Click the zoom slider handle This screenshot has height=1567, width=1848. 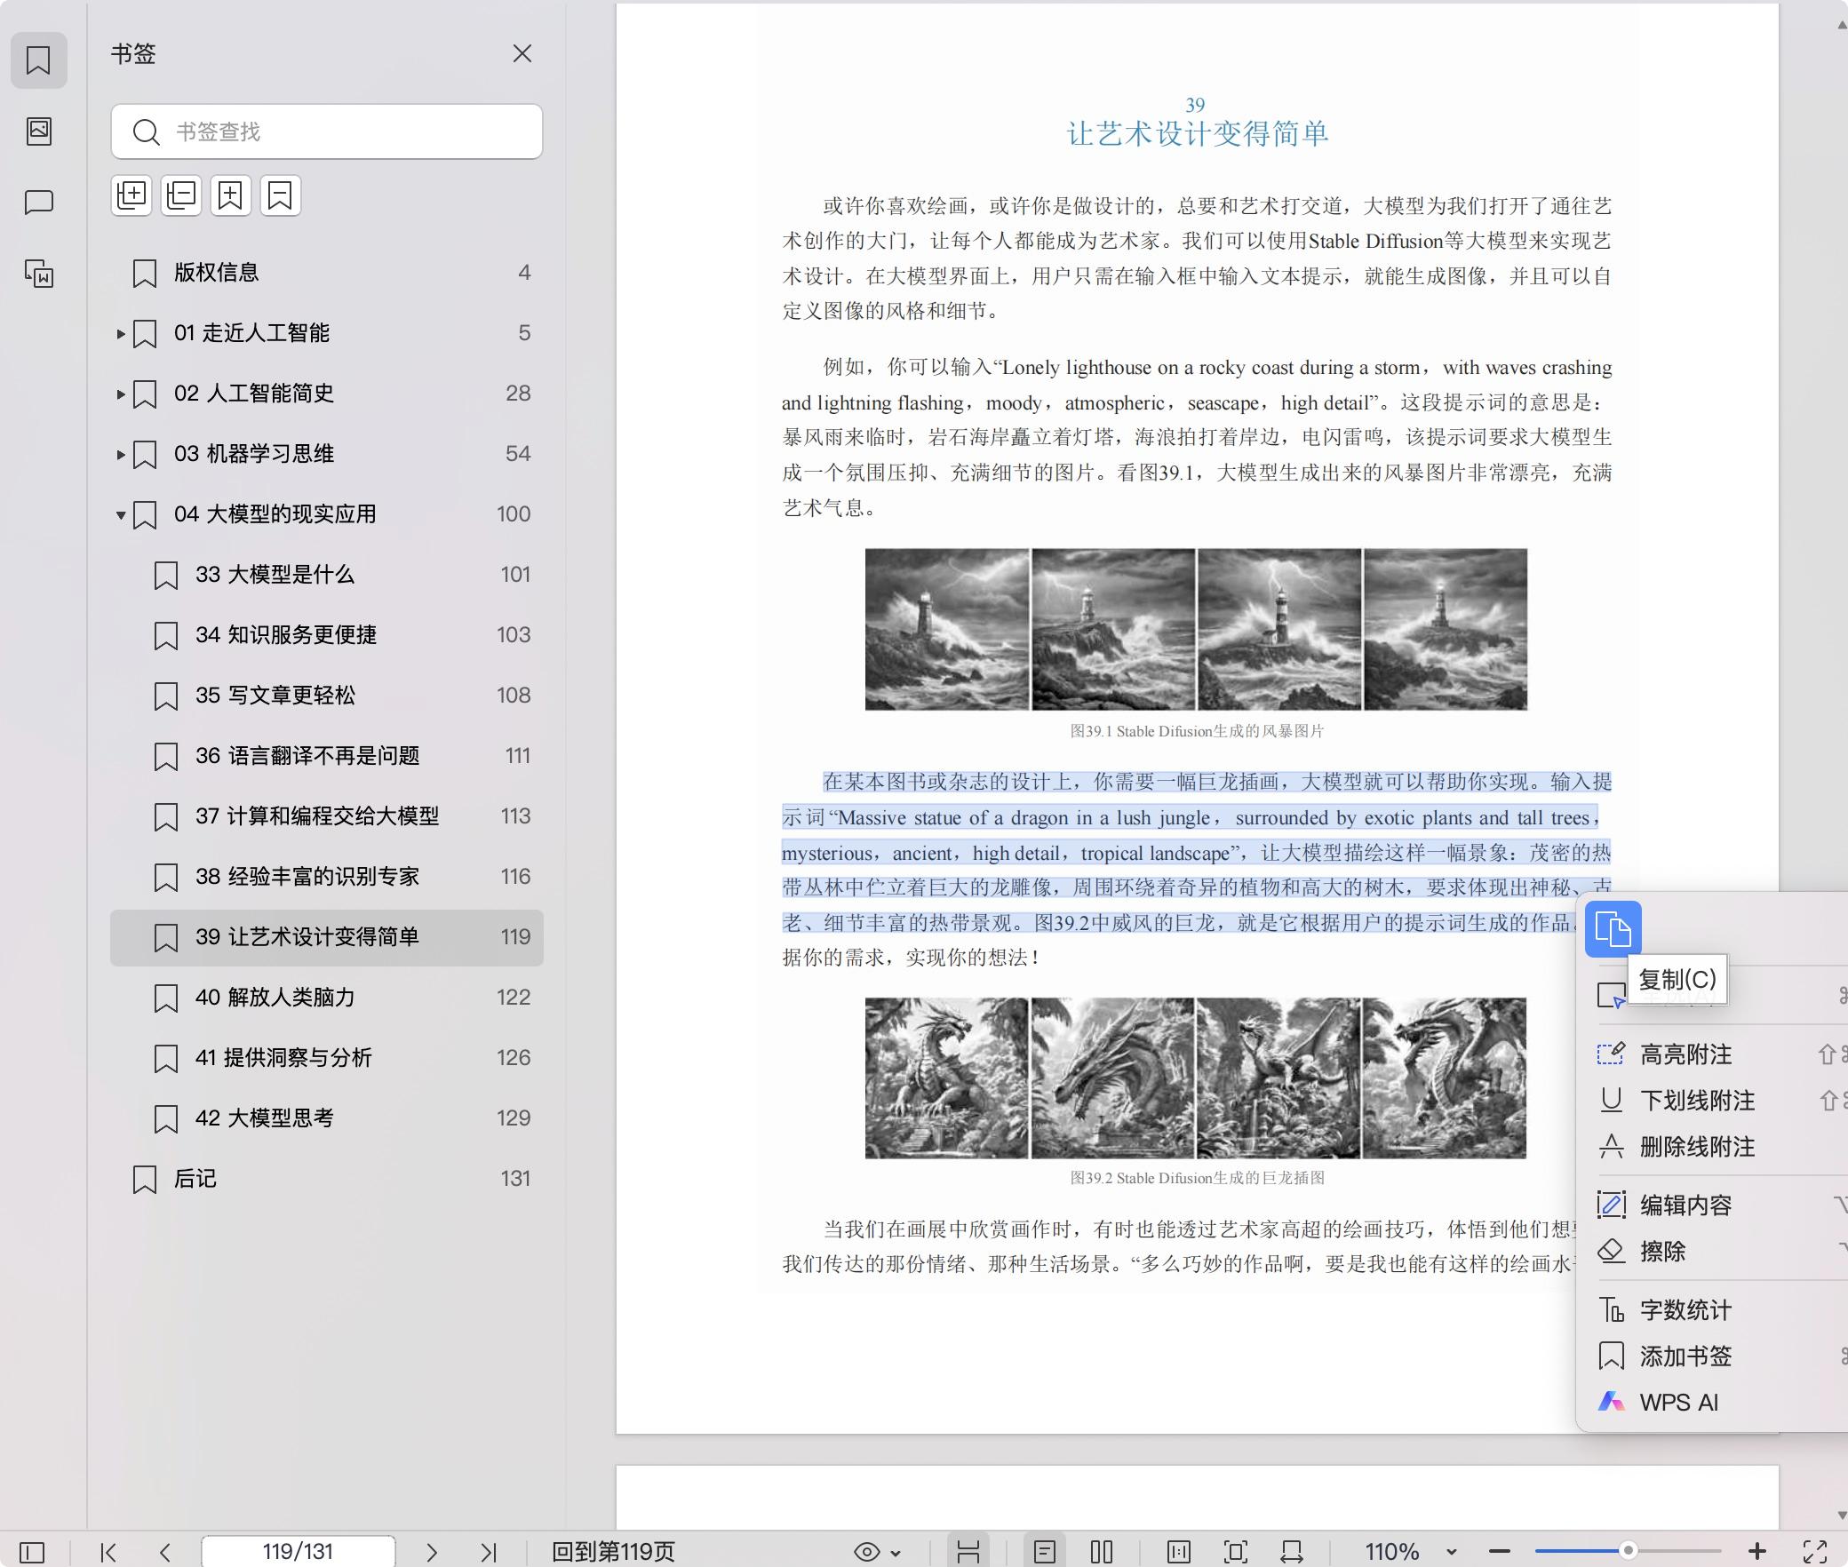click(x=1628, y=1551)
